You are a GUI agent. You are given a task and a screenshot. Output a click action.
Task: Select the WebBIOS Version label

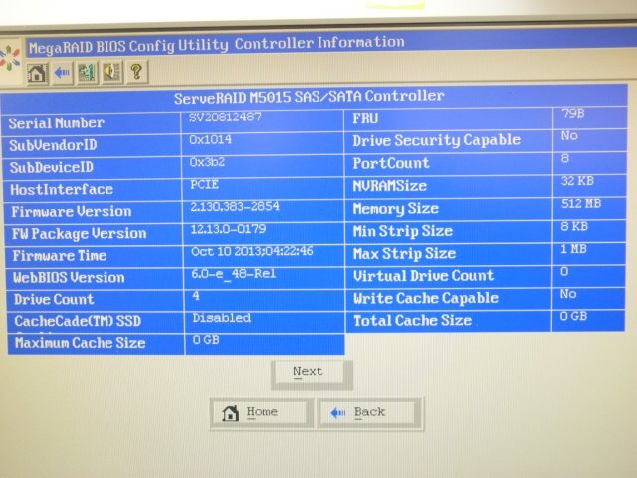point(69,277)
